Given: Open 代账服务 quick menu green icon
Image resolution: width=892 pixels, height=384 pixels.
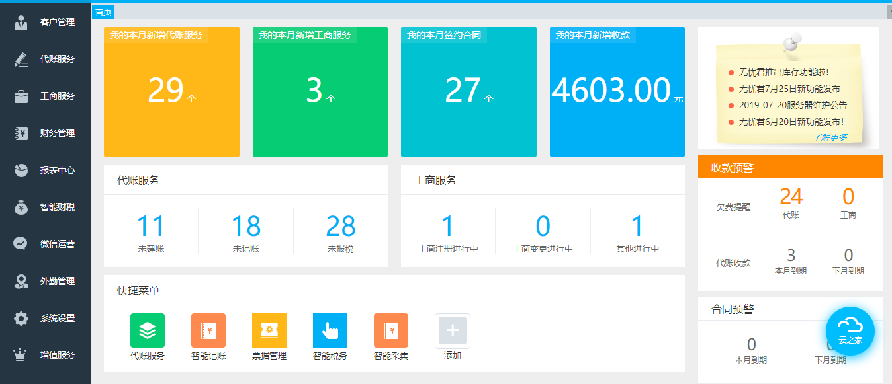Looking at the screenshot, I should point(148,330).
